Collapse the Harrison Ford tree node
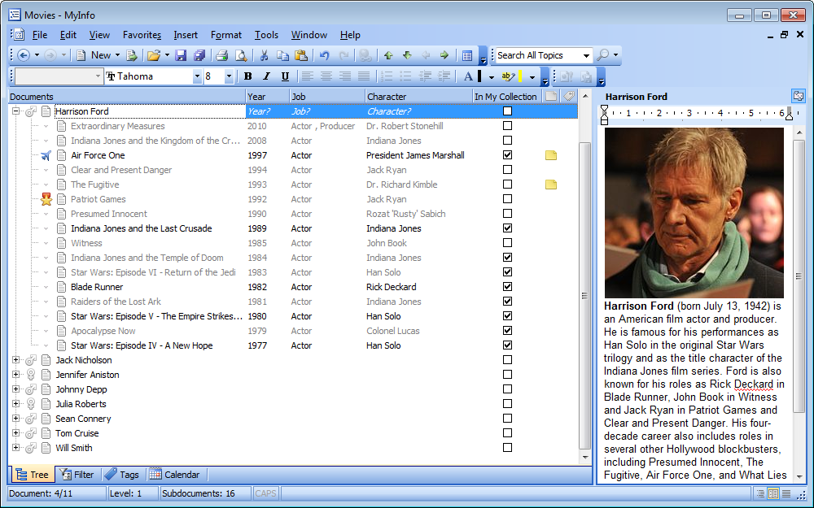This screenshot has width=814, height=508. 16,111
